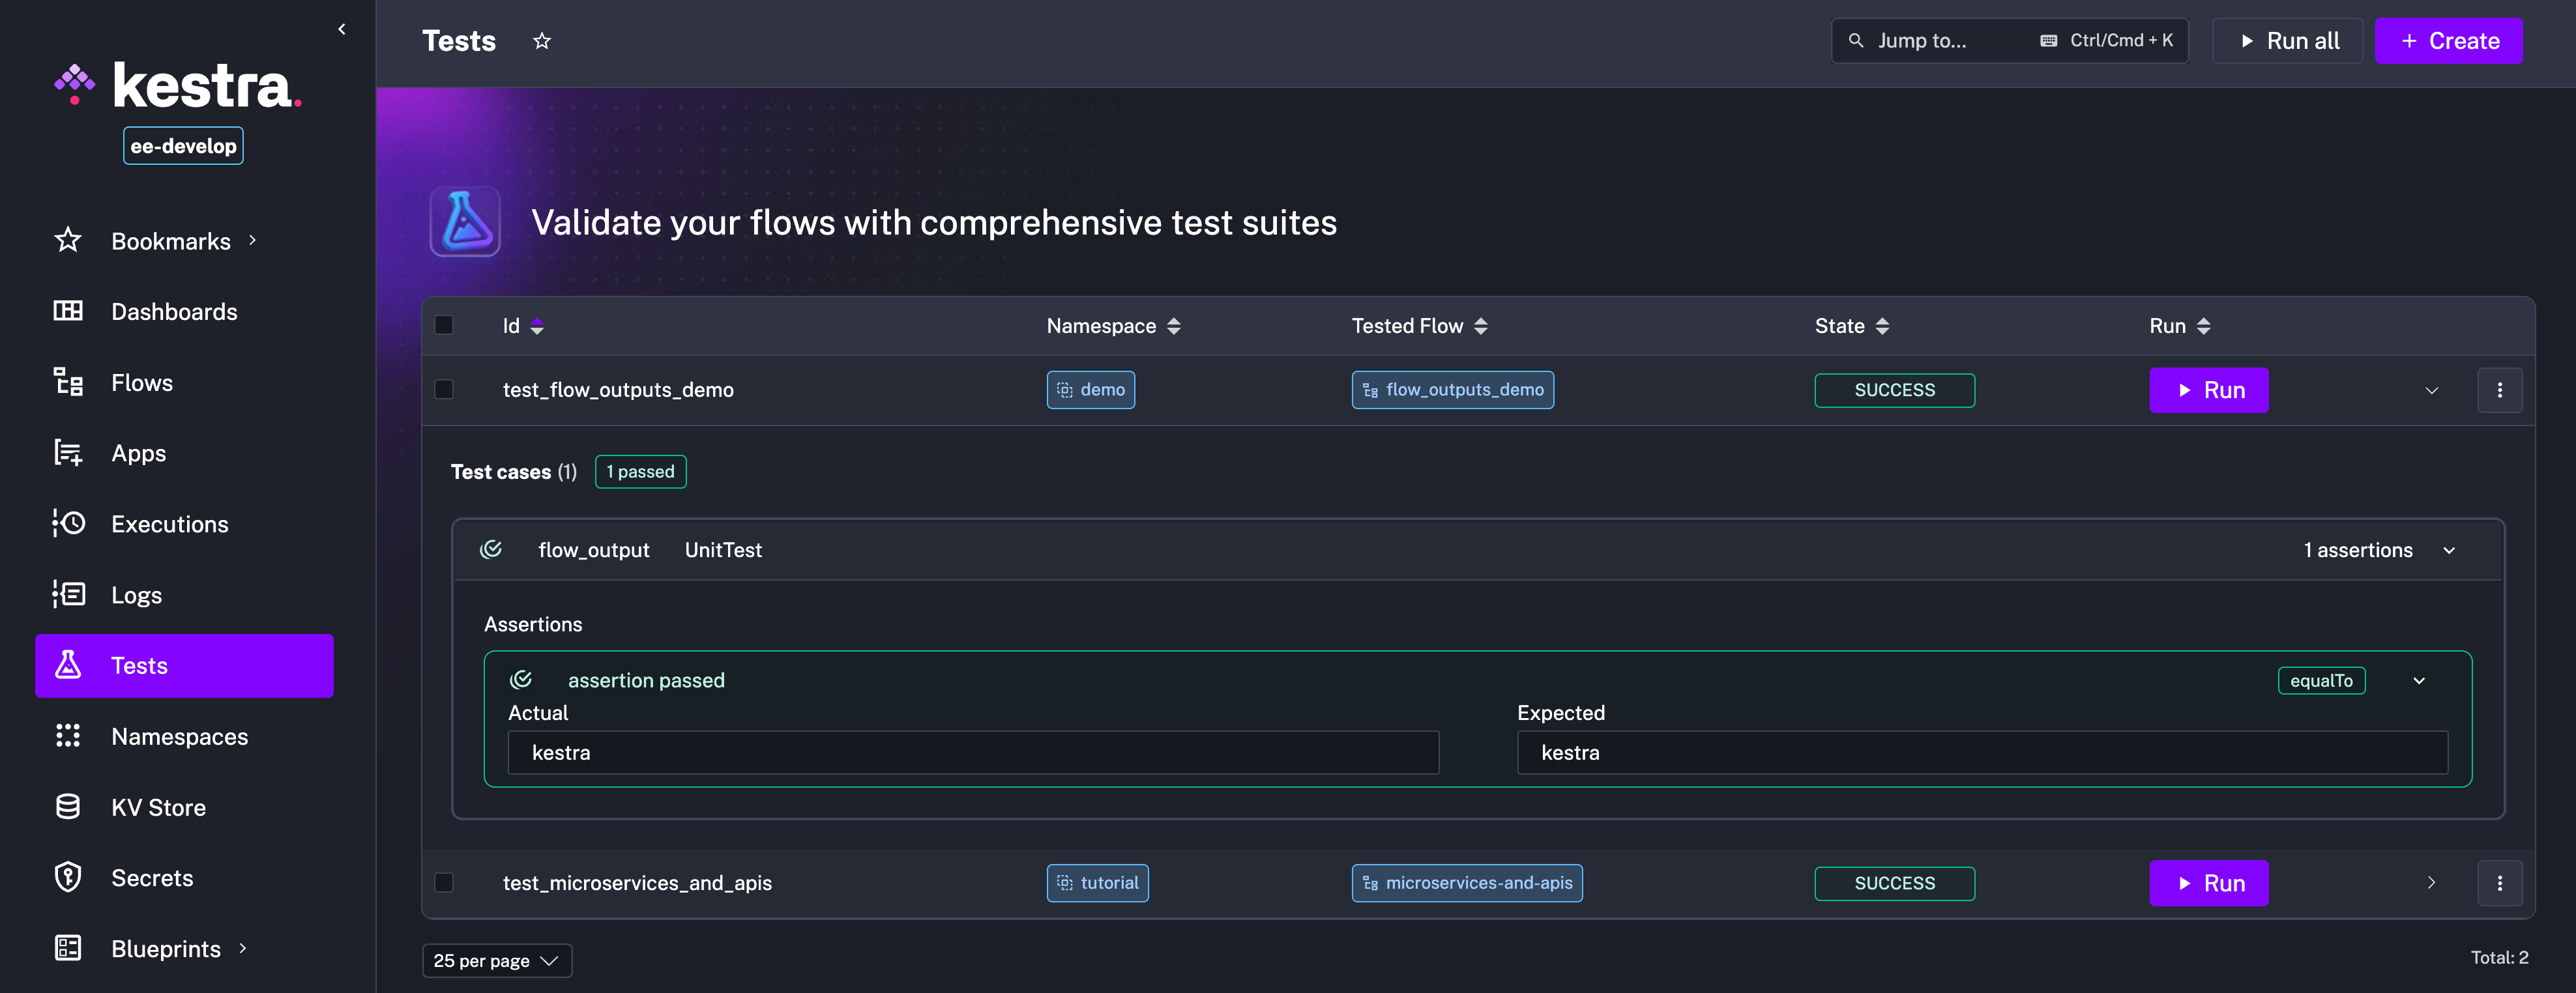The height and width of the screenshot is (993, 2576).
Task: Open Executions from the sidebar
Action: pos(184,523)
